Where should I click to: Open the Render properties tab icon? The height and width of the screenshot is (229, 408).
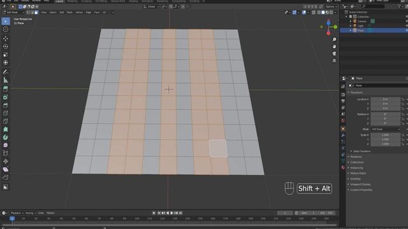tap(343, 95)
